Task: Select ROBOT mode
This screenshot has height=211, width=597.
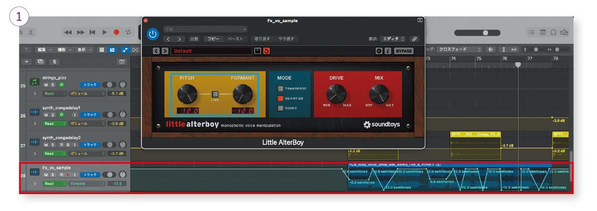Action: click(x=281, y=107)
